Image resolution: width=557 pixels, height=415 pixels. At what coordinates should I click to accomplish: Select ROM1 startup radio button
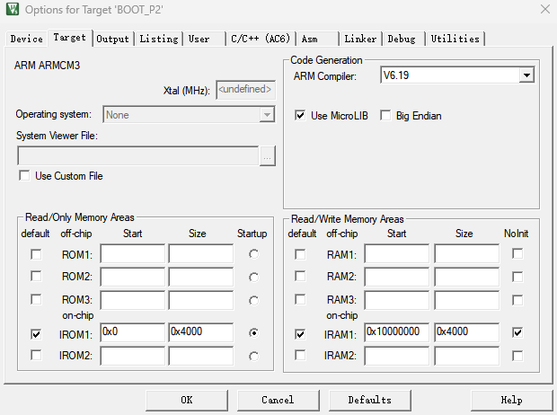(x=254, y=254)
